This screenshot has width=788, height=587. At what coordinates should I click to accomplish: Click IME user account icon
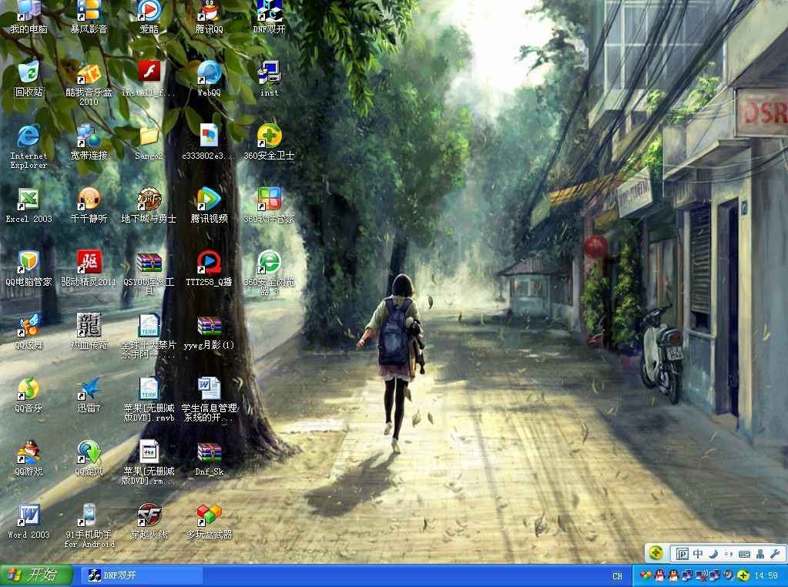pyautogui.click(x=759, y=554)
